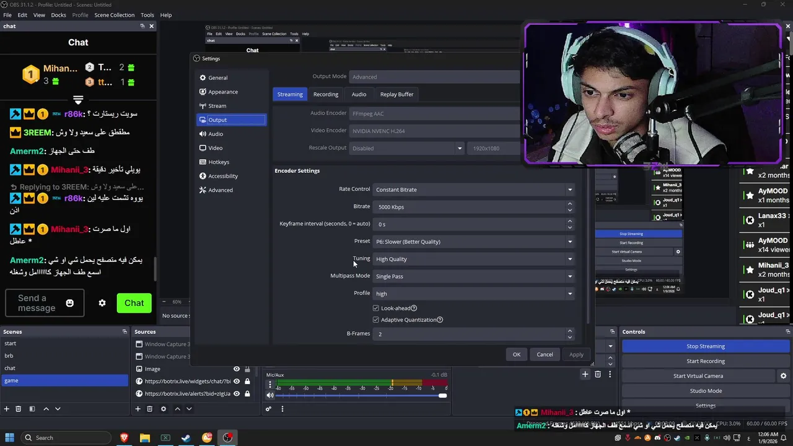Image resolution: width=793 pixels, height=446 pixels.
Task: Open the Docks menu in the menu bar
Action: (58, 15)
